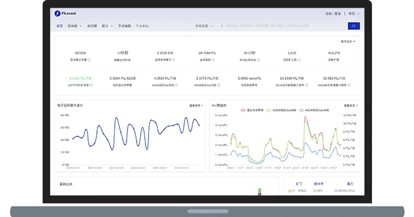Image resolution: width=414 pixels, height=217 pixels.
Task: Open info icon next to 587836 block height
Action: click(89, 60)
